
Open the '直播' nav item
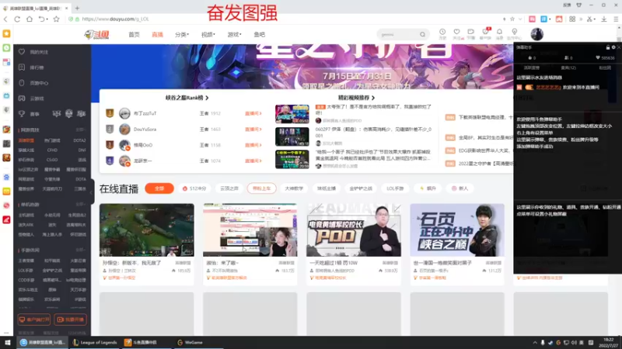point(158,34)
